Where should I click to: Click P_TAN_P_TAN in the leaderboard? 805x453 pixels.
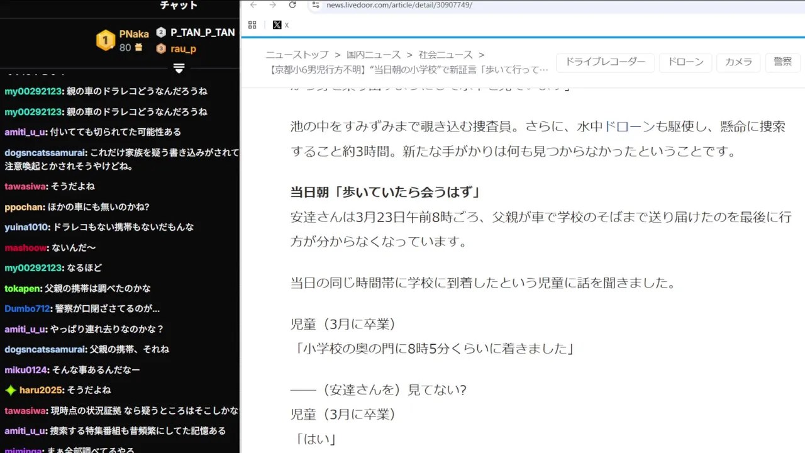pos(203,33)
